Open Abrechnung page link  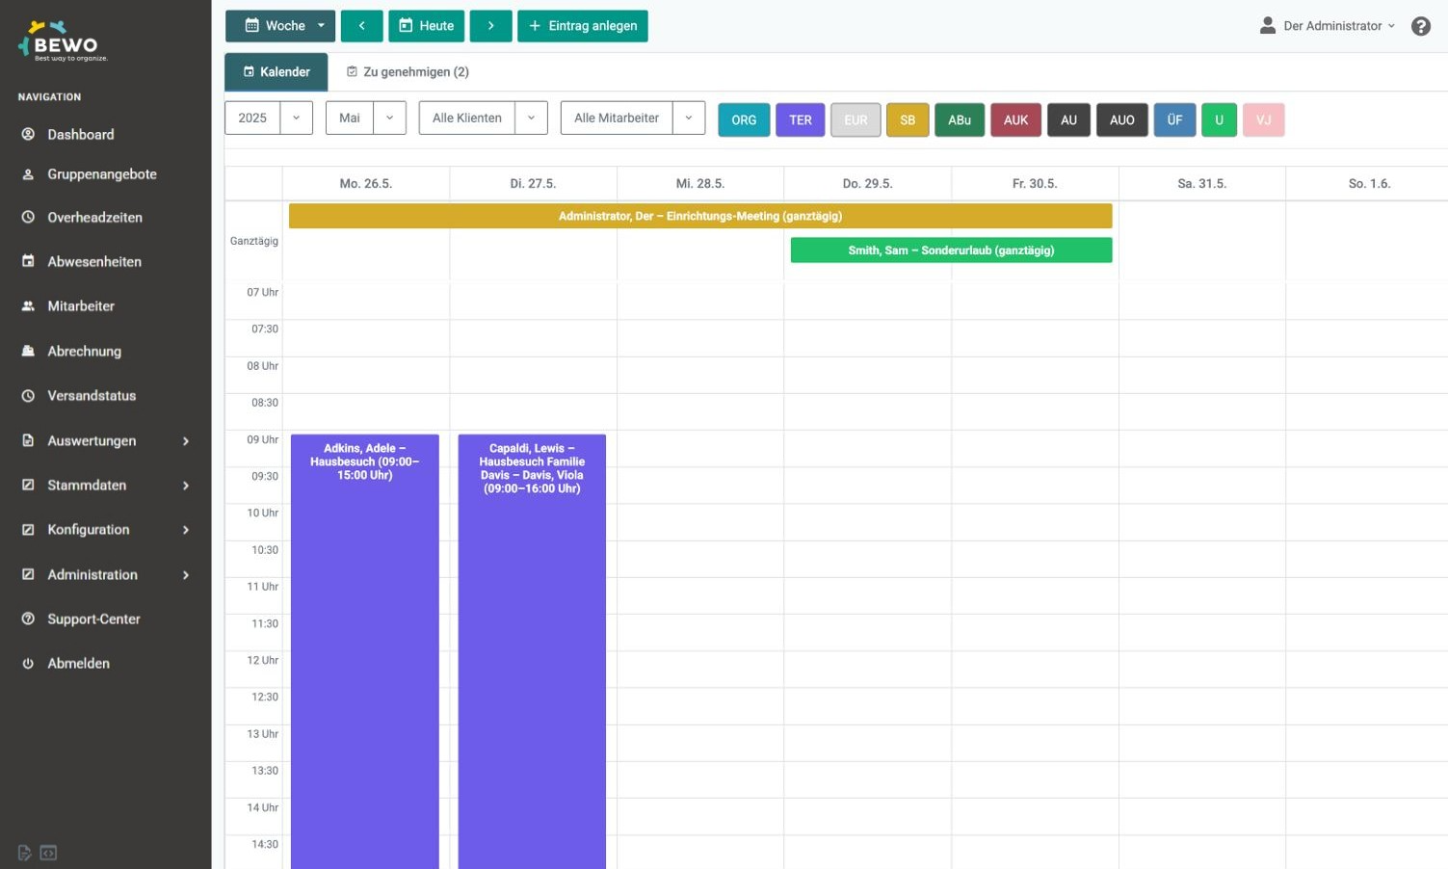click(85, 351)
